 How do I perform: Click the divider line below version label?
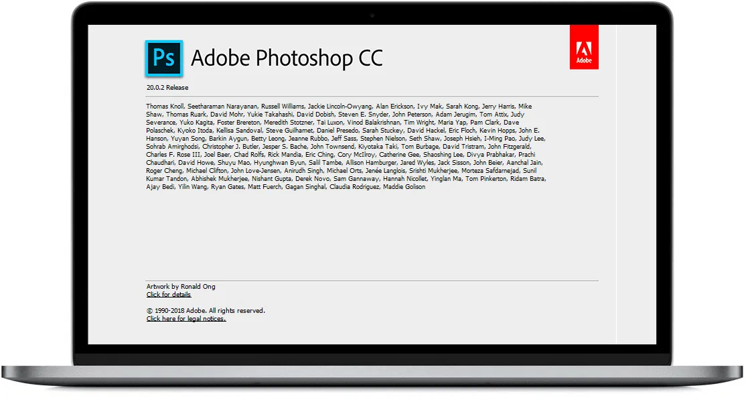point(372,96)
